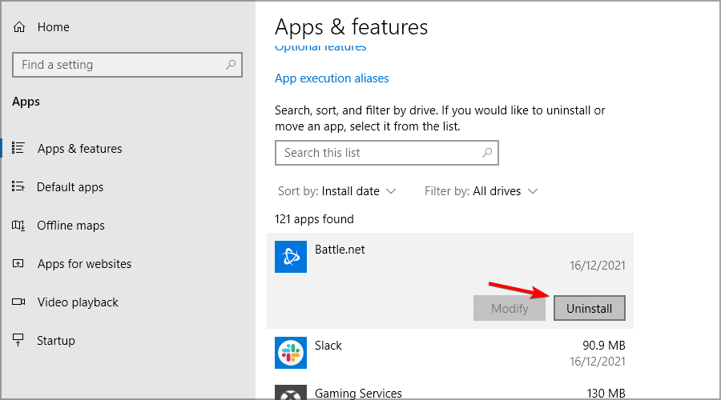Uninstall the Battle.net app
The width and height of the screenshot is (721, 400).
point(589,308)
